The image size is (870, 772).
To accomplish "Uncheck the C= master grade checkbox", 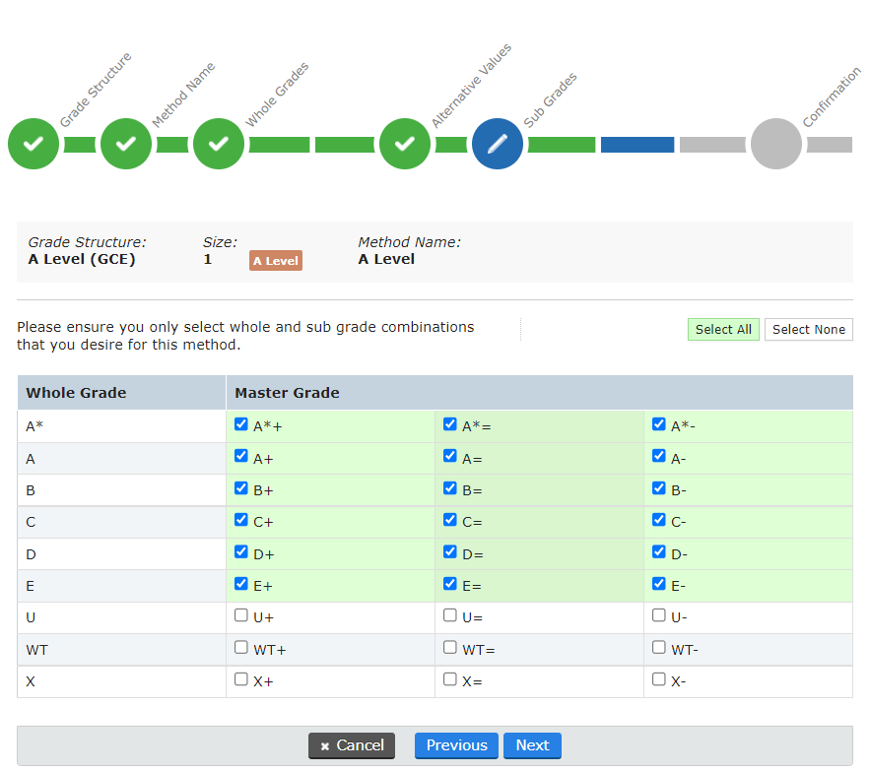I will (449, 520).
